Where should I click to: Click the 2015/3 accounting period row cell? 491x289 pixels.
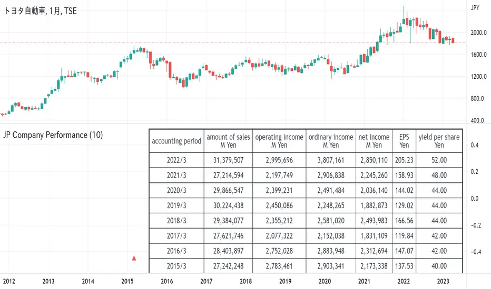(x=176, y=266)
